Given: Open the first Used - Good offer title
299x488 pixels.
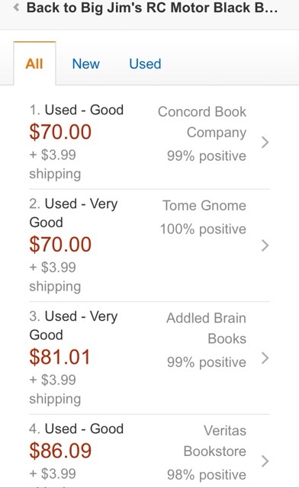Looking at the screenshot, I should coord(76,110).
